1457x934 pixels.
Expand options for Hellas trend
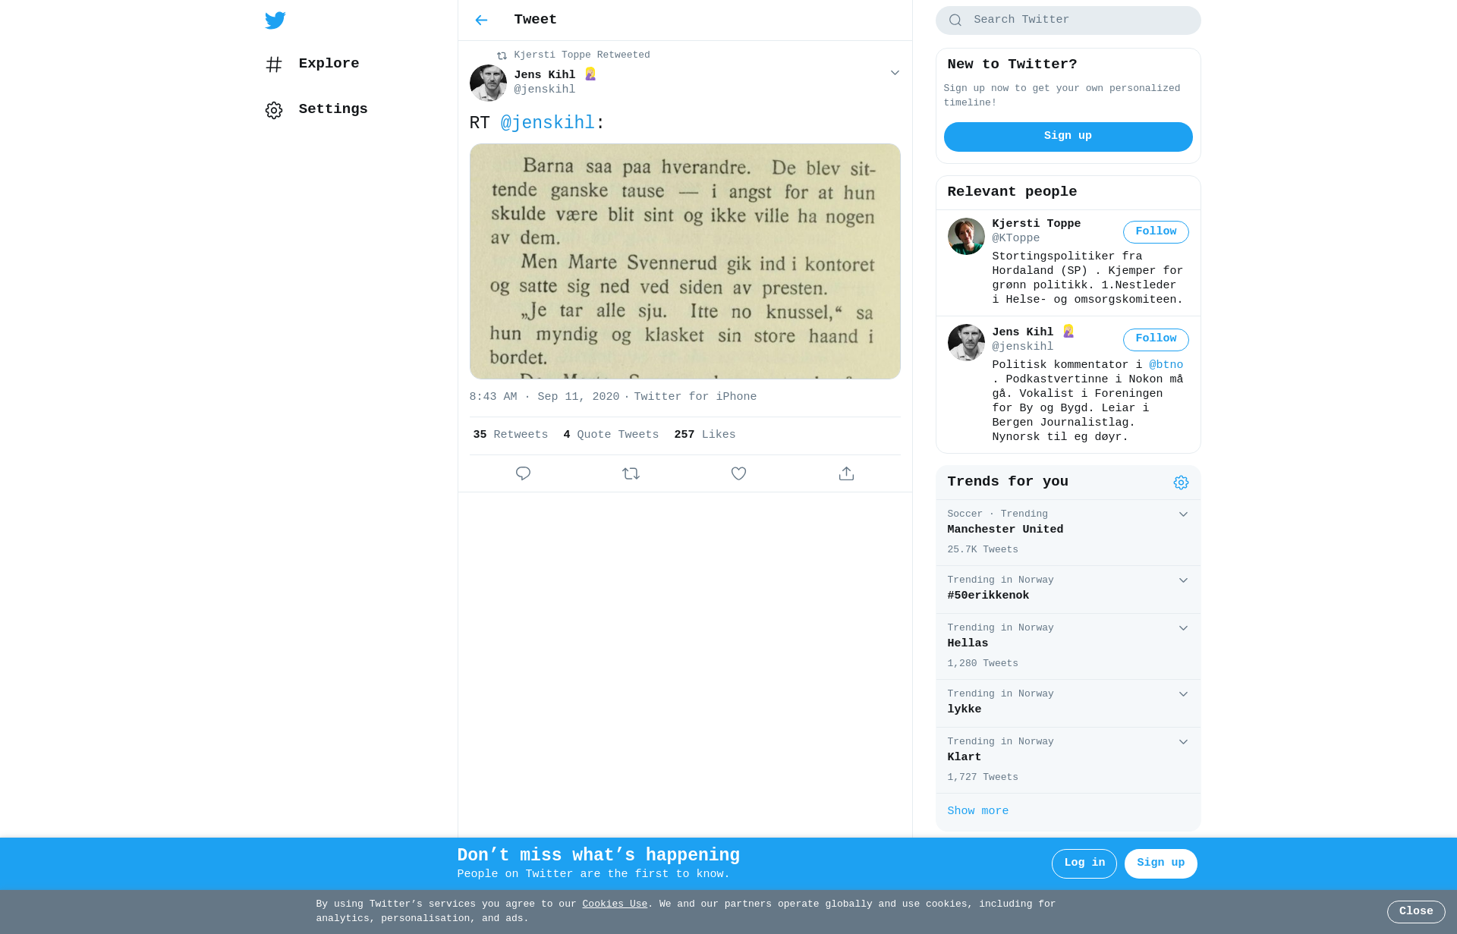[x=1183, y=628]
